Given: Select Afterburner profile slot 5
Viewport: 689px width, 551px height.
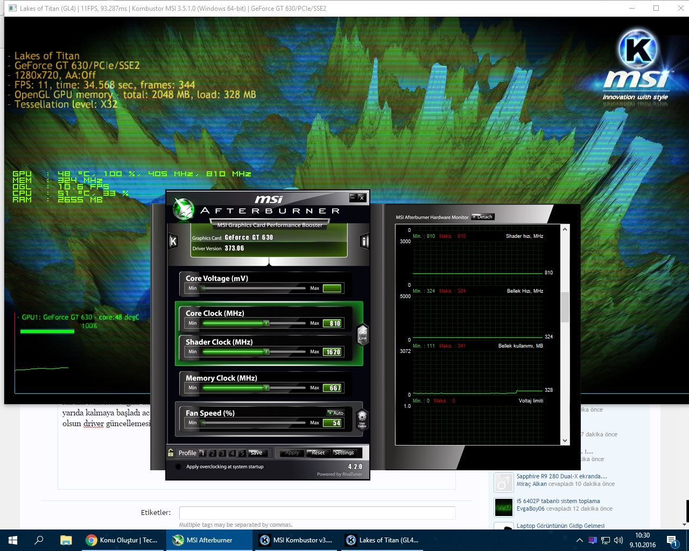Looking at the screenshot, I should click(242, 453).
